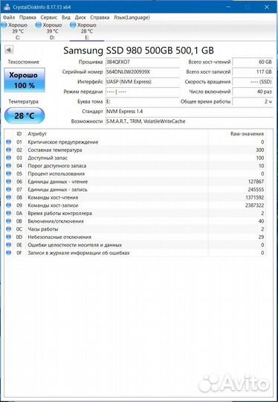Image resolution: width=278 pixels, height=402 pixels.
Task: Select the Составная температура attribute text
Action: click(55, 150)
